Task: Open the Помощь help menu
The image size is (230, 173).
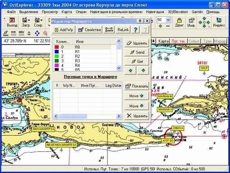Action: (213, 12)
